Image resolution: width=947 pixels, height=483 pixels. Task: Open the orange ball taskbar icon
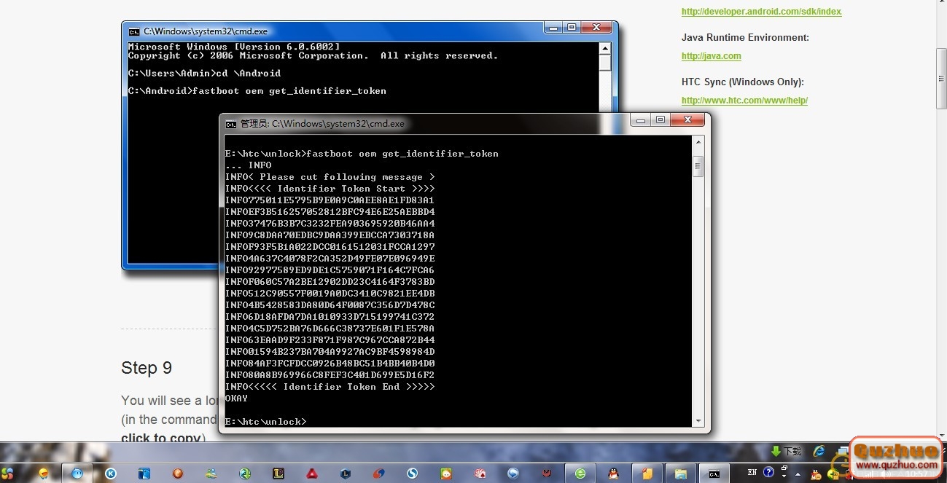click(x=178, y=474)
